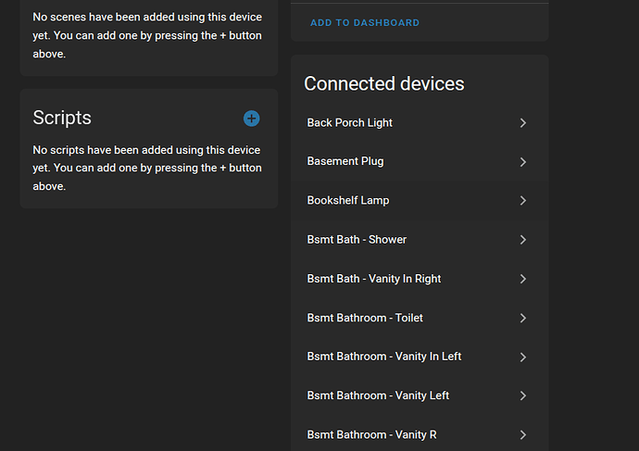This screenshot has height=451, width=639.
Task: Select the Bookshelf Lamp device
Action: 420,200
